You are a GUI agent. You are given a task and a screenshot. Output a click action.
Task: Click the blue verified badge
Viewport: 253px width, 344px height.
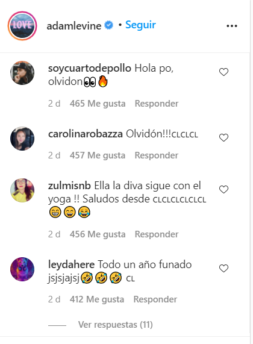tap(108, 25)
